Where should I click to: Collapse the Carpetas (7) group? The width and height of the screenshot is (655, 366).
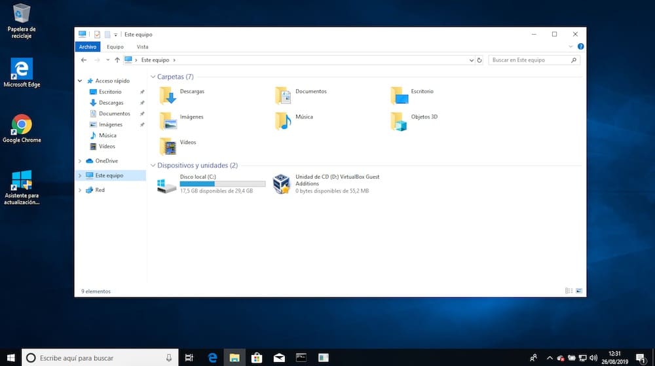coord(153,77)
